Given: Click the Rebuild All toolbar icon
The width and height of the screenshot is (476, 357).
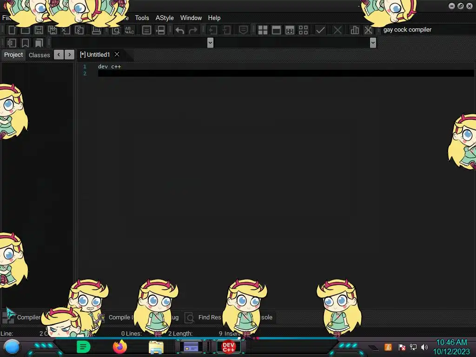Looking at the screenshot, I should pyautogui.click(x=303, y=30).
